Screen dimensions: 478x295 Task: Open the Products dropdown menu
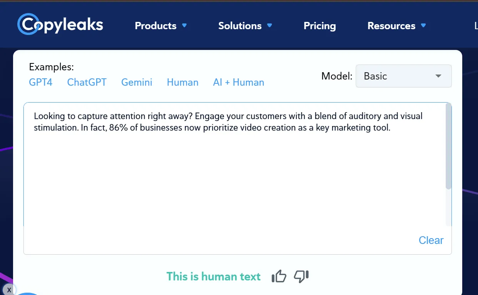161,26
